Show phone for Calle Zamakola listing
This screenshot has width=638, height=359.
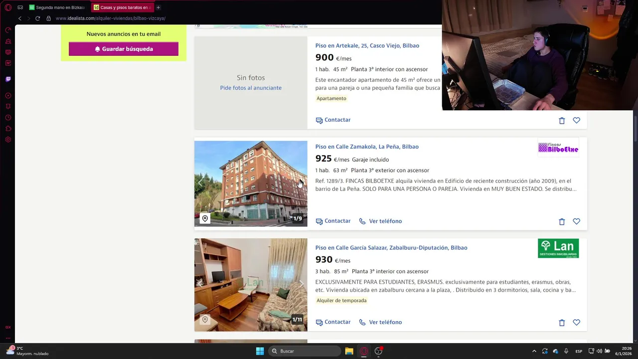380,221
